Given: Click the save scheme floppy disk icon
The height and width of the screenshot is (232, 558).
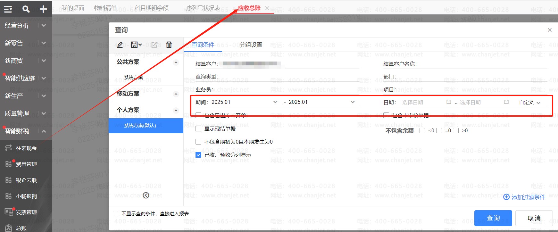Looking at the screenshot, I should [136, 45].
